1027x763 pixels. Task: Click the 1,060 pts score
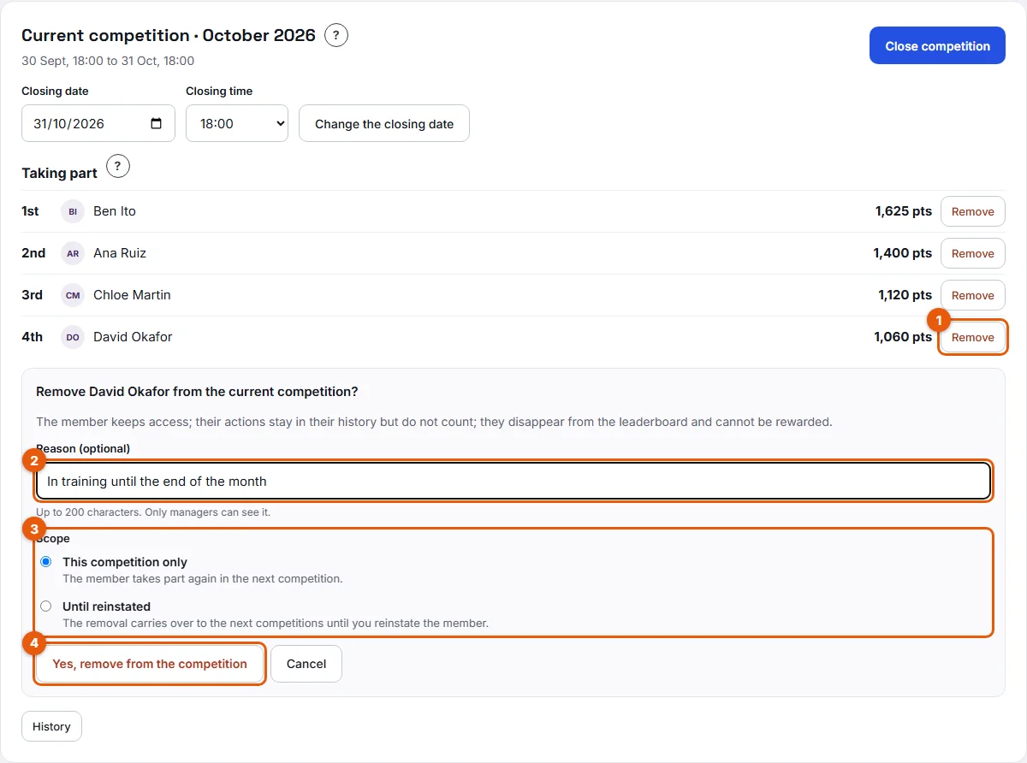pyautogui.click(x=903, y=337)
